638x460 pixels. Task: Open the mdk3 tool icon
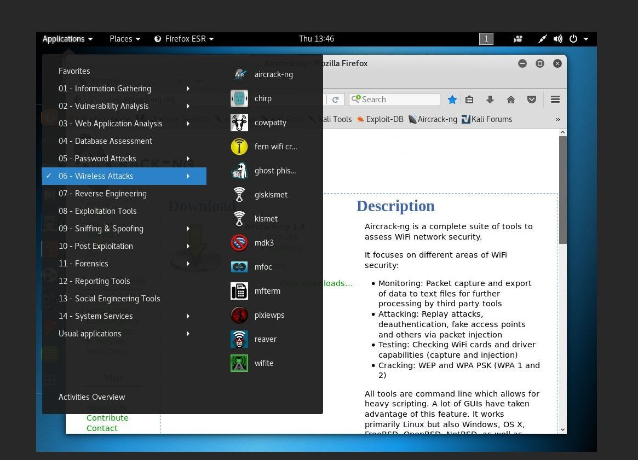[239, 243]
